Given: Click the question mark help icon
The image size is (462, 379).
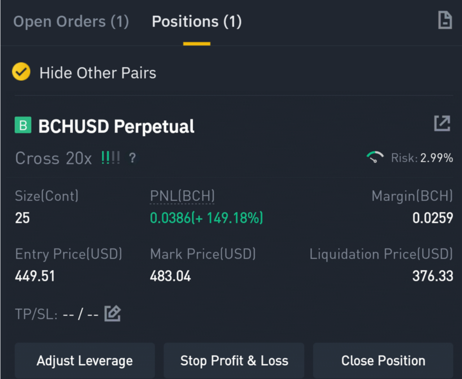Looking at the screenshot, I should pos(132,158).
